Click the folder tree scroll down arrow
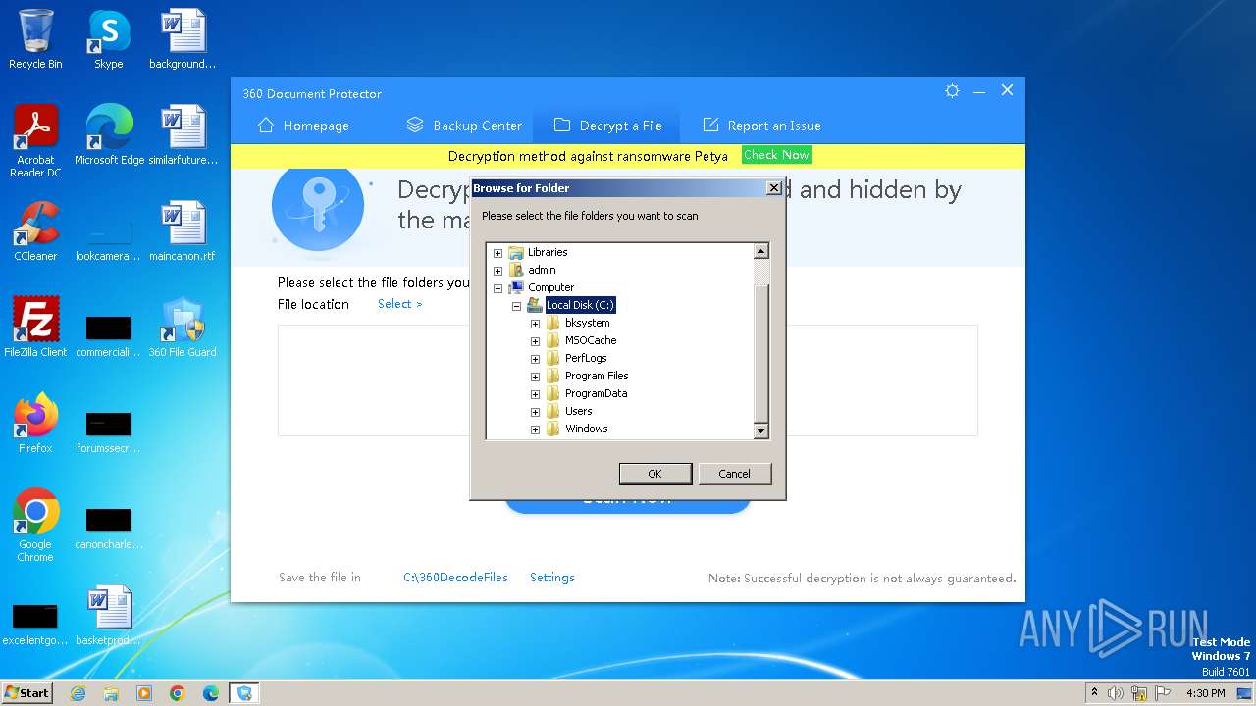 click(760, 430)
